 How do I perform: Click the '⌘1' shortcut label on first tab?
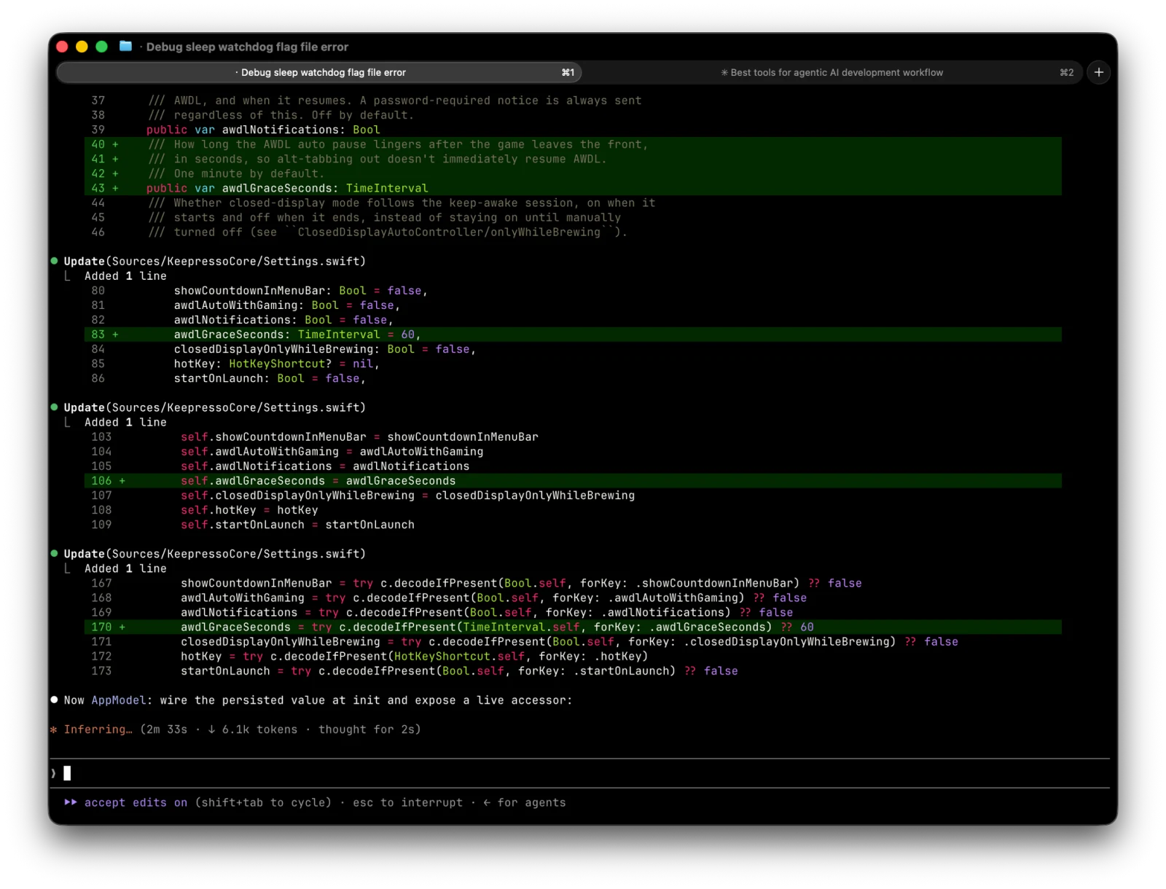point(568,72)
